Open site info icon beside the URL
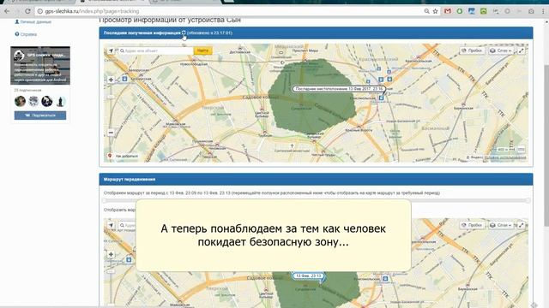 click(x=40, y=11)
